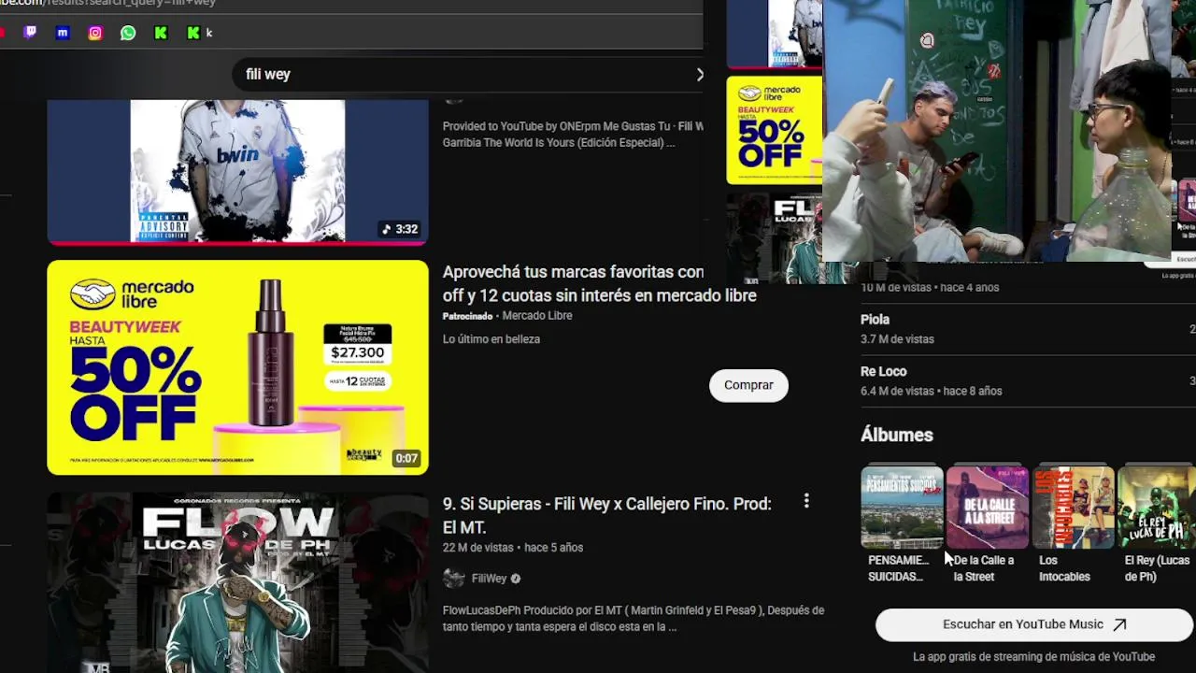Click the 'Álbumes' section heading
1196x673 pixels.
[896, 435]
